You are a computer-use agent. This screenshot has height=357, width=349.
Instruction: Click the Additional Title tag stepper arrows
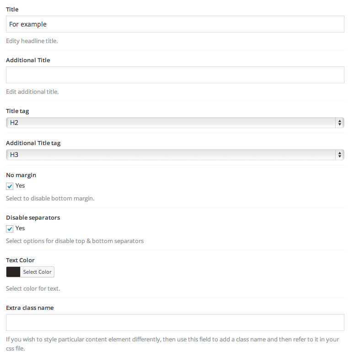point(339,155)
